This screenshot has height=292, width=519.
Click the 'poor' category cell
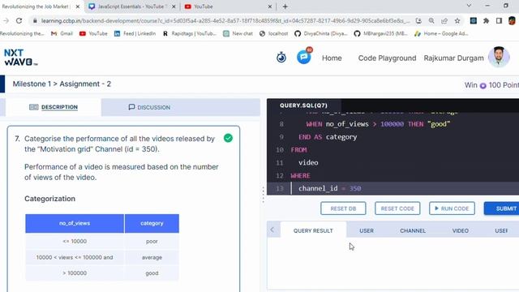(x=152, y=242)
